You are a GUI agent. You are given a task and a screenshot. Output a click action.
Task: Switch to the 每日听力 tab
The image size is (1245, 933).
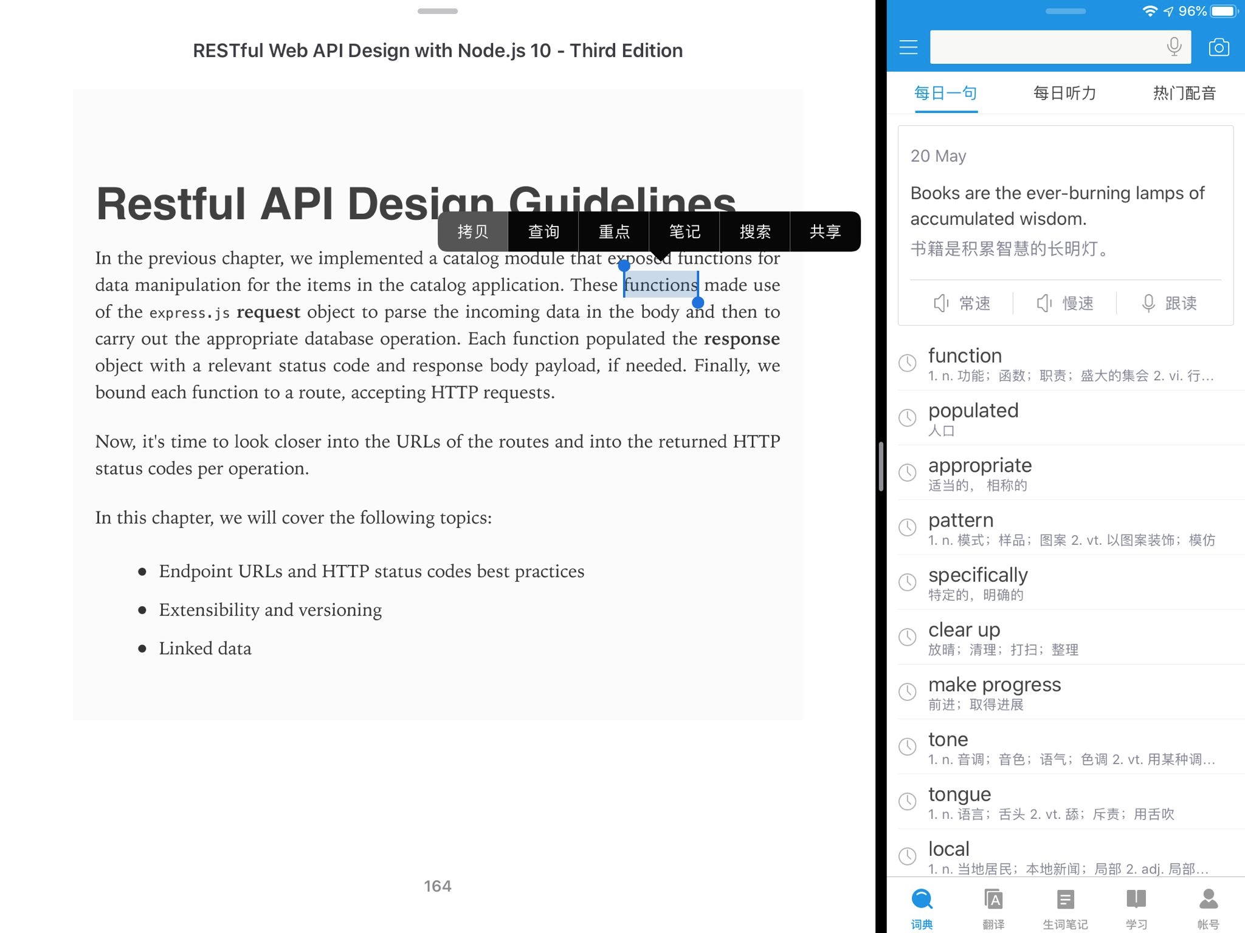(1064, 93)
